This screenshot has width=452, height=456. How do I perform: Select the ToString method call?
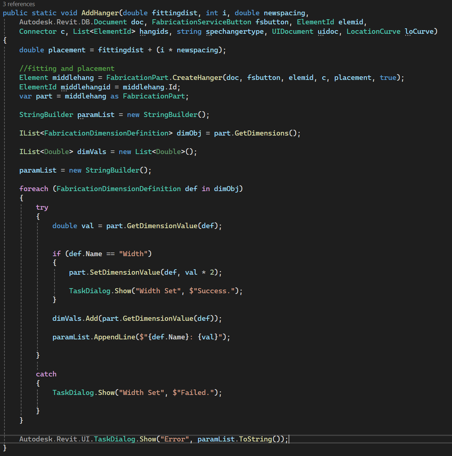point(256,439)
